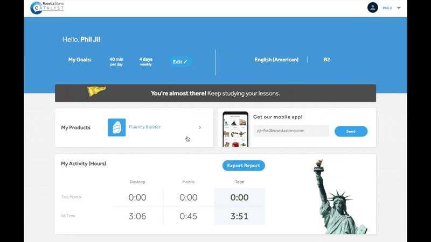This screenshot has width=431, height=242.
Task: Click the All Time total value 3:51
Action: click(239, 216)
